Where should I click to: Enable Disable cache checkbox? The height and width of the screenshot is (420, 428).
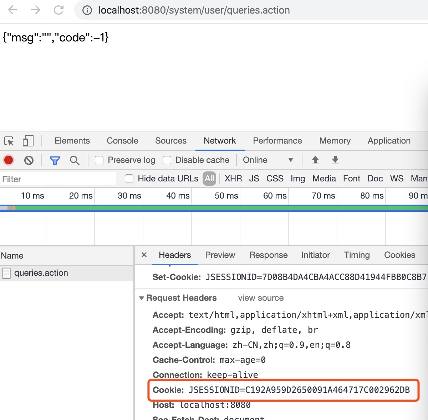point(167,160)
